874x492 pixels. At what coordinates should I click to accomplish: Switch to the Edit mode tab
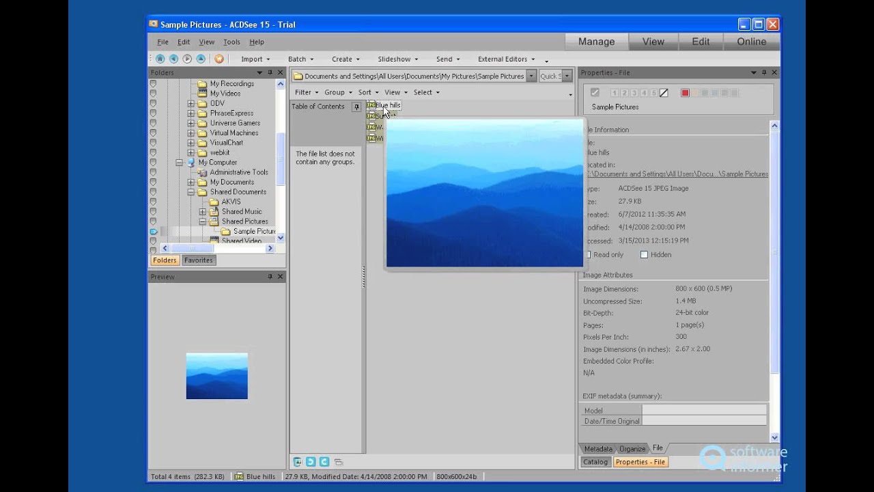point(701,42)
